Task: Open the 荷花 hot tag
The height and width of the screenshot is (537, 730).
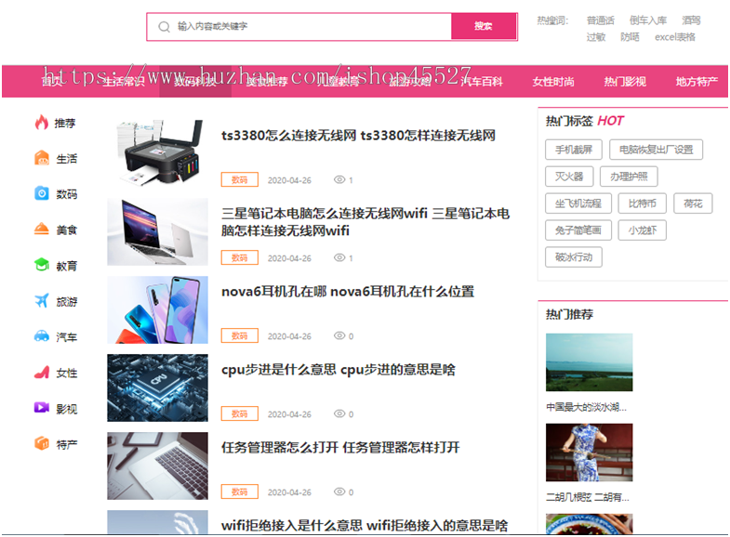Action: click(x=693, y=203)
